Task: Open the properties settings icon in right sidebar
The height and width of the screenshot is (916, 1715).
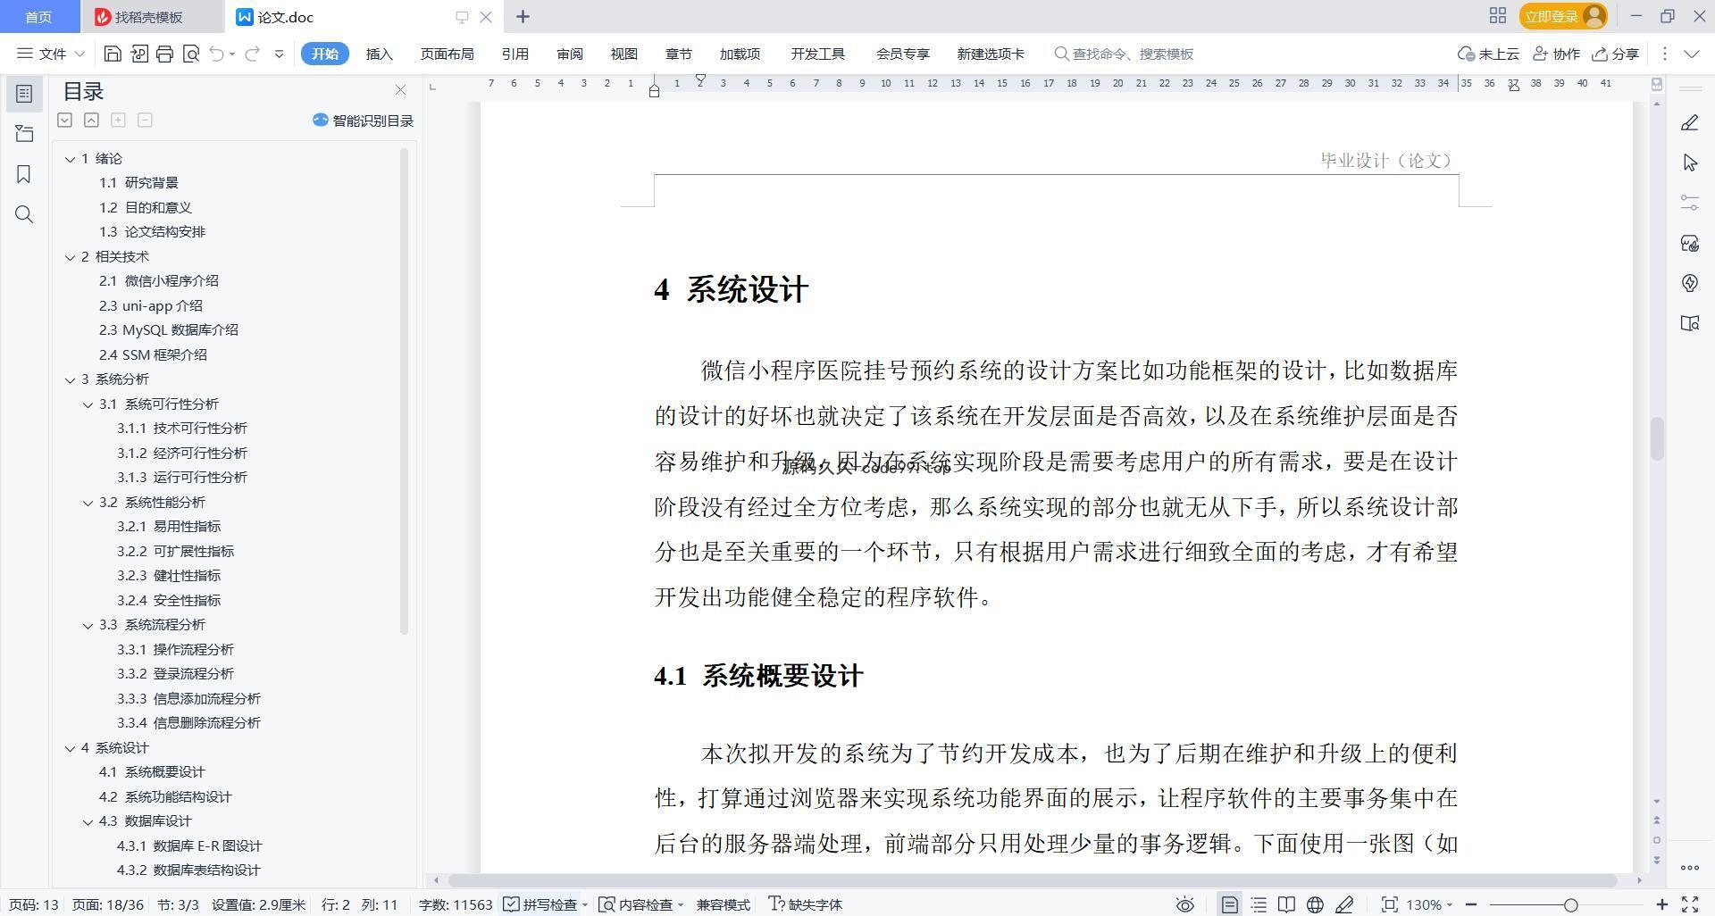Action: (x=1689, y=203)
